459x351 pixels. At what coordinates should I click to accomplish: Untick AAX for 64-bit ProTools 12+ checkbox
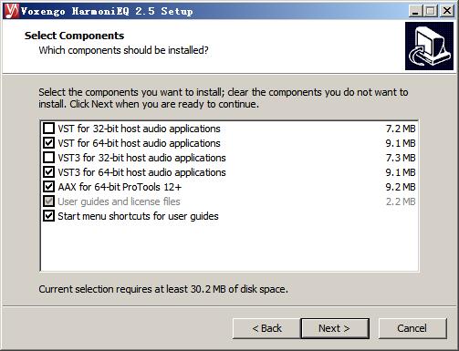48,187
